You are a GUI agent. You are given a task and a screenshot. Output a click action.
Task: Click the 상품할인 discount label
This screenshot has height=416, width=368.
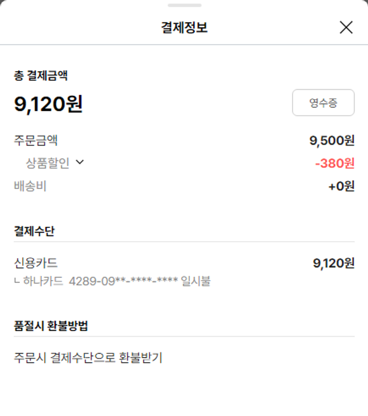pos(48,163)
